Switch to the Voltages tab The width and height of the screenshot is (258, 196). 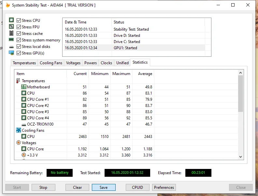pos(73,63)
